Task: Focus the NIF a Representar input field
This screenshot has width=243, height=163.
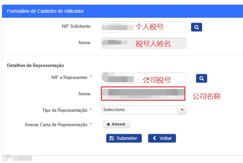Action: pyautogui.click(x=143, y=78)
